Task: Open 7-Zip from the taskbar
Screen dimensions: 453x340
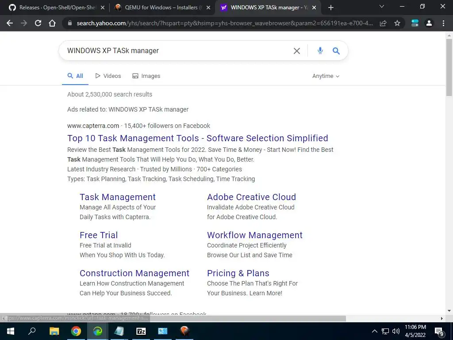Action: 141,331
